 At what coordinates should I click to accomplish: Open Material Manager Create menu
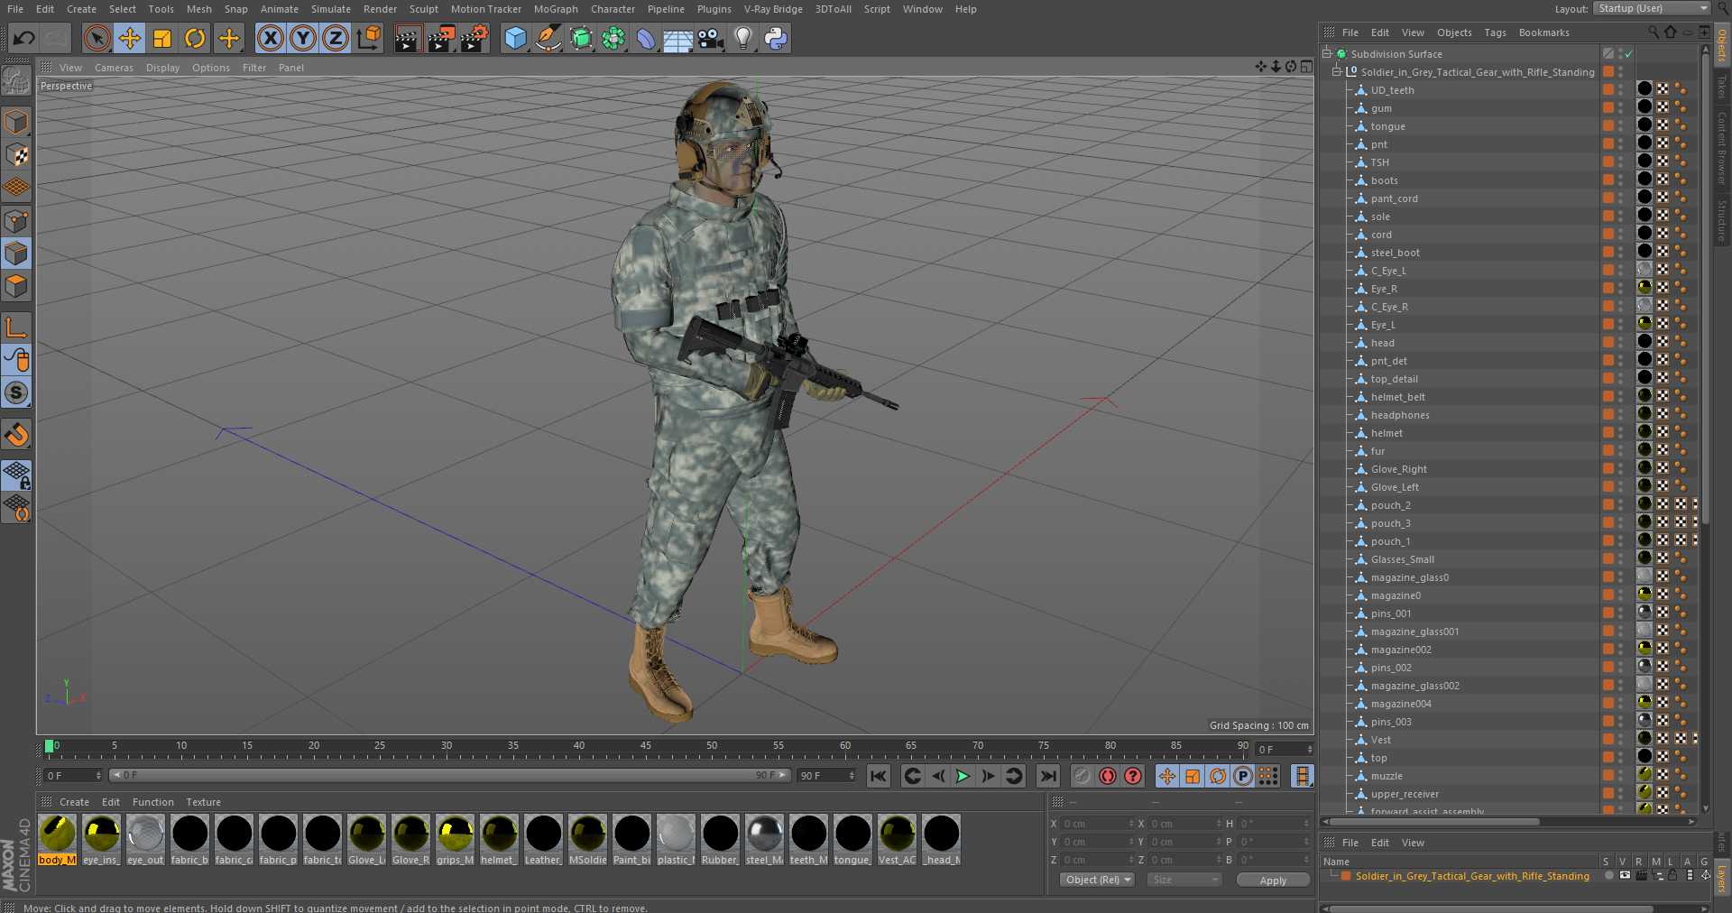click(74, 802)
